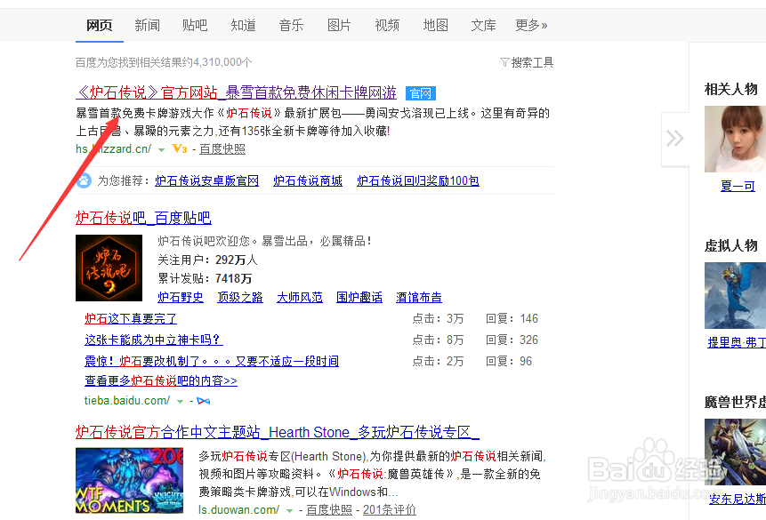Screen dimensions: 766x520
Task: Click 关注用户：292万人 text
Action: coord(207,260)
